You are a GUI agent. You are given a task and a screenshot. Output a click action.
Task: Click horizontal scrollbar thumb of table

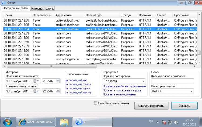click(51, 66)
